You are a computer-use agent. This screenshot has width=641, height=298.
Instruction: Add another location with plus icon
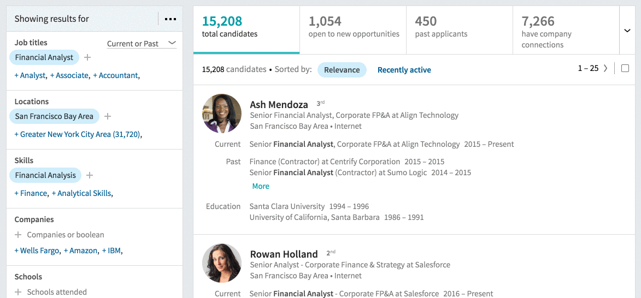pyautogui.click(x=108, y=116)
